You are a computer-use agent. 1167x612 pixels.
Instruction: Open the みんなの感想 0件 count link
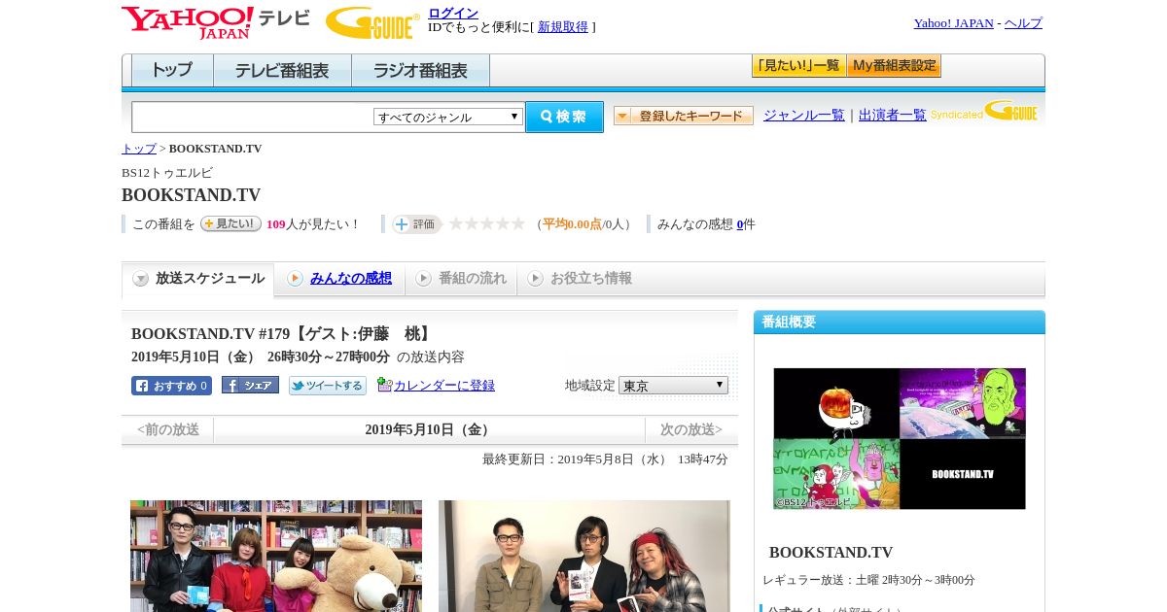tap(740, 224)
